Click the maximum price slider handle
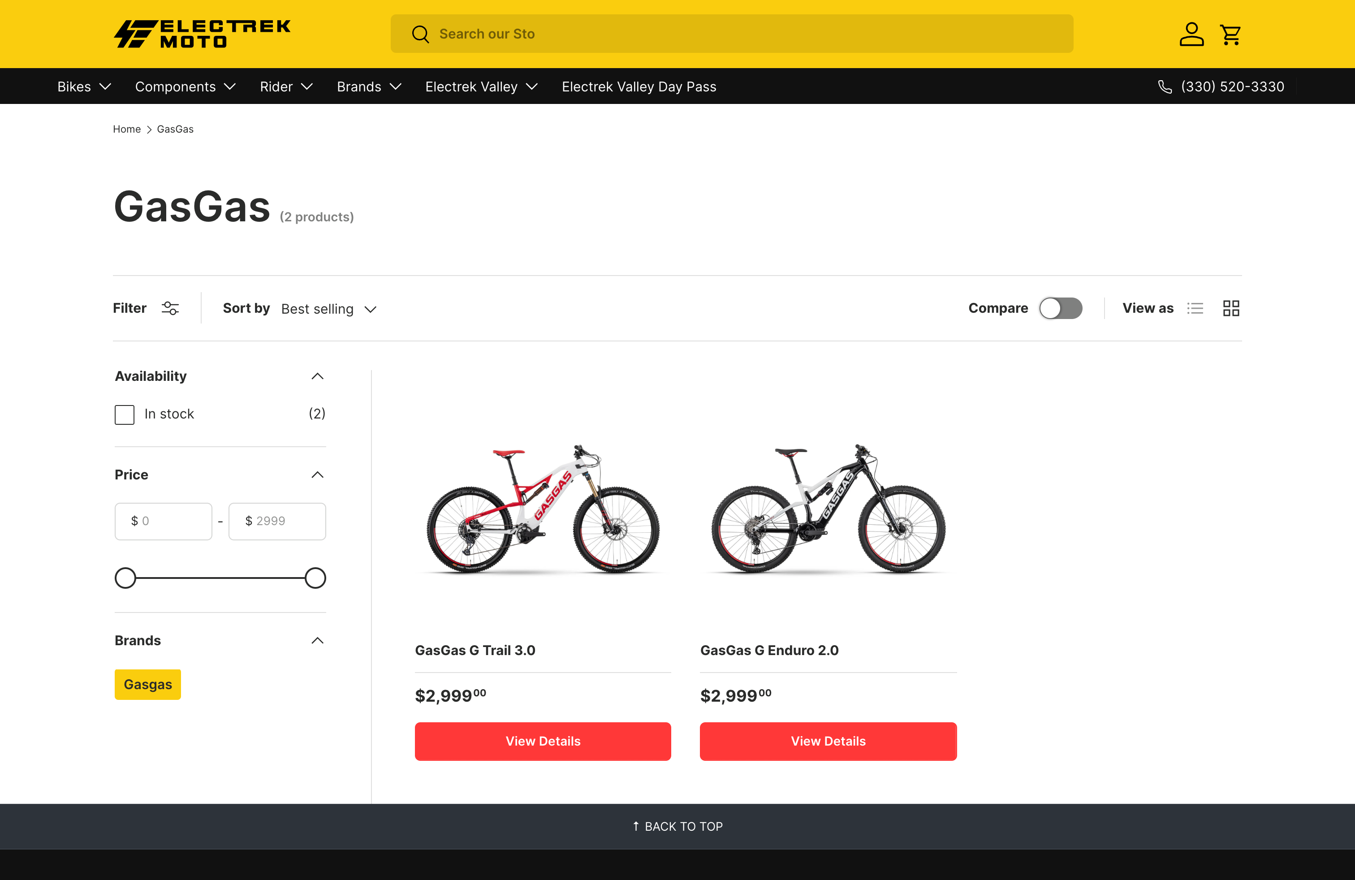 click(315, 578)
